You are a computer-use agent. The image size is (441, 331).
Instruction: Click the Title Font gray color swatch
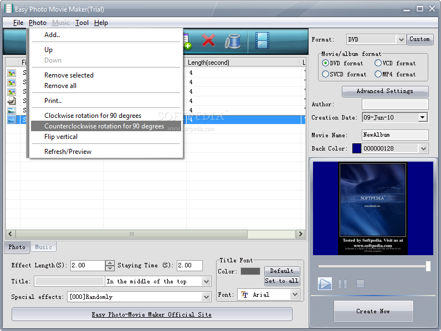click(x=250, y=271)
